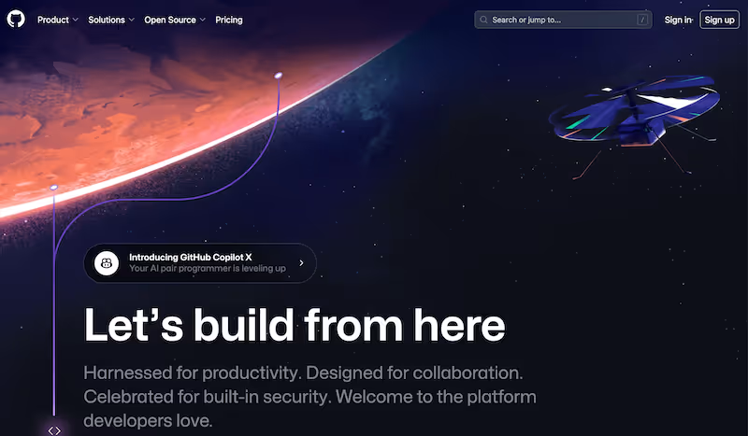Click the upper glowing timeline dot
Screen dimensions: 748x436
point(279,76)
